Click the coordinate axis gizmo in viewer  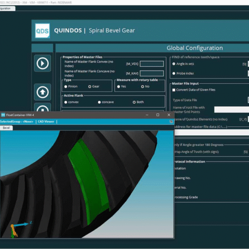pyautogui.click(x=20, y=229)
